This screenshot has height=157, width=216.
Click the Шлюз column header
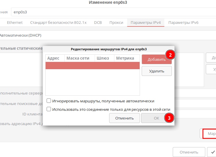pyautogui.click(x=105, y=58)
